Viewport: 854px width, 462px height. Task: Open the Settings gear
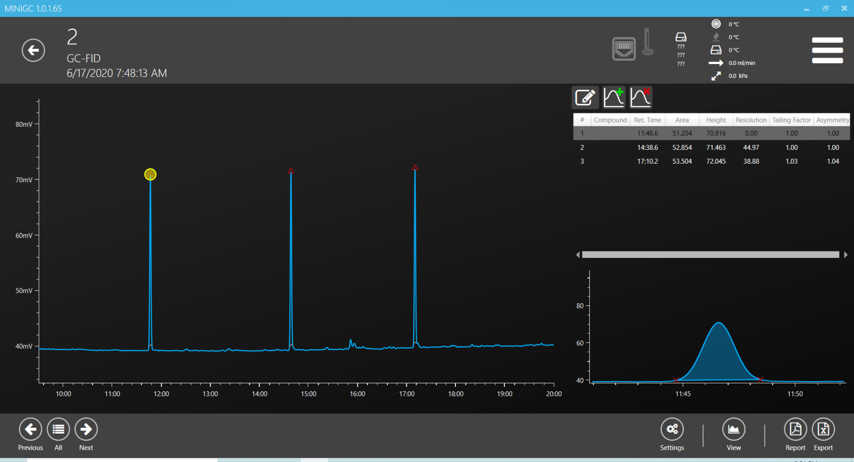(x=672, y=429)
